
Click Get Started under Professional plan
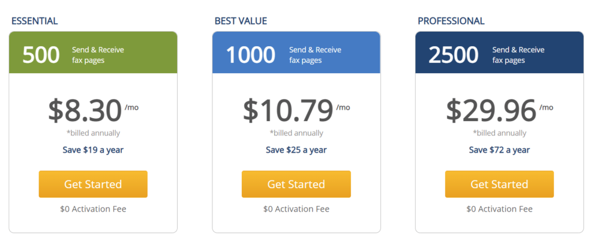499,184
